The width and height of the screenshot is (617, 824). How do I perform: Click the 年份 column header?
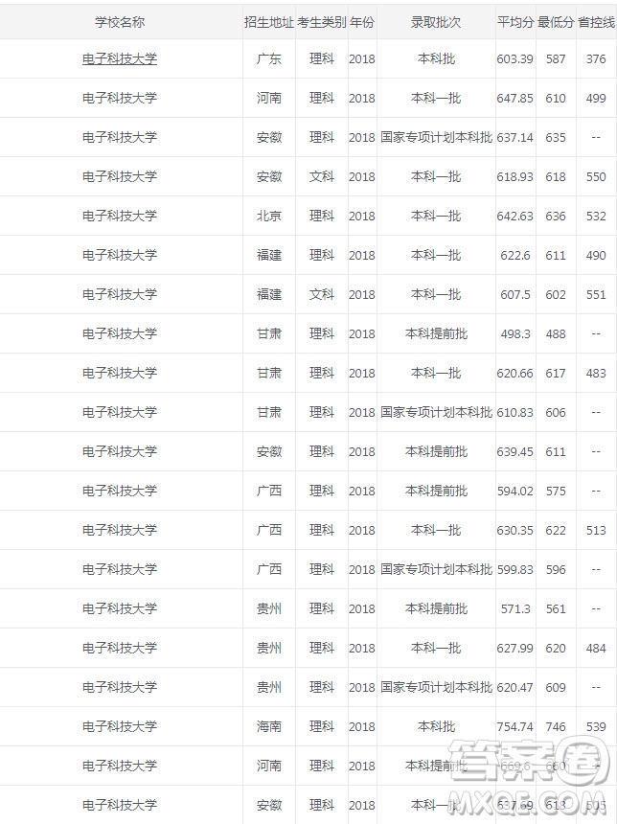point(362,22)
